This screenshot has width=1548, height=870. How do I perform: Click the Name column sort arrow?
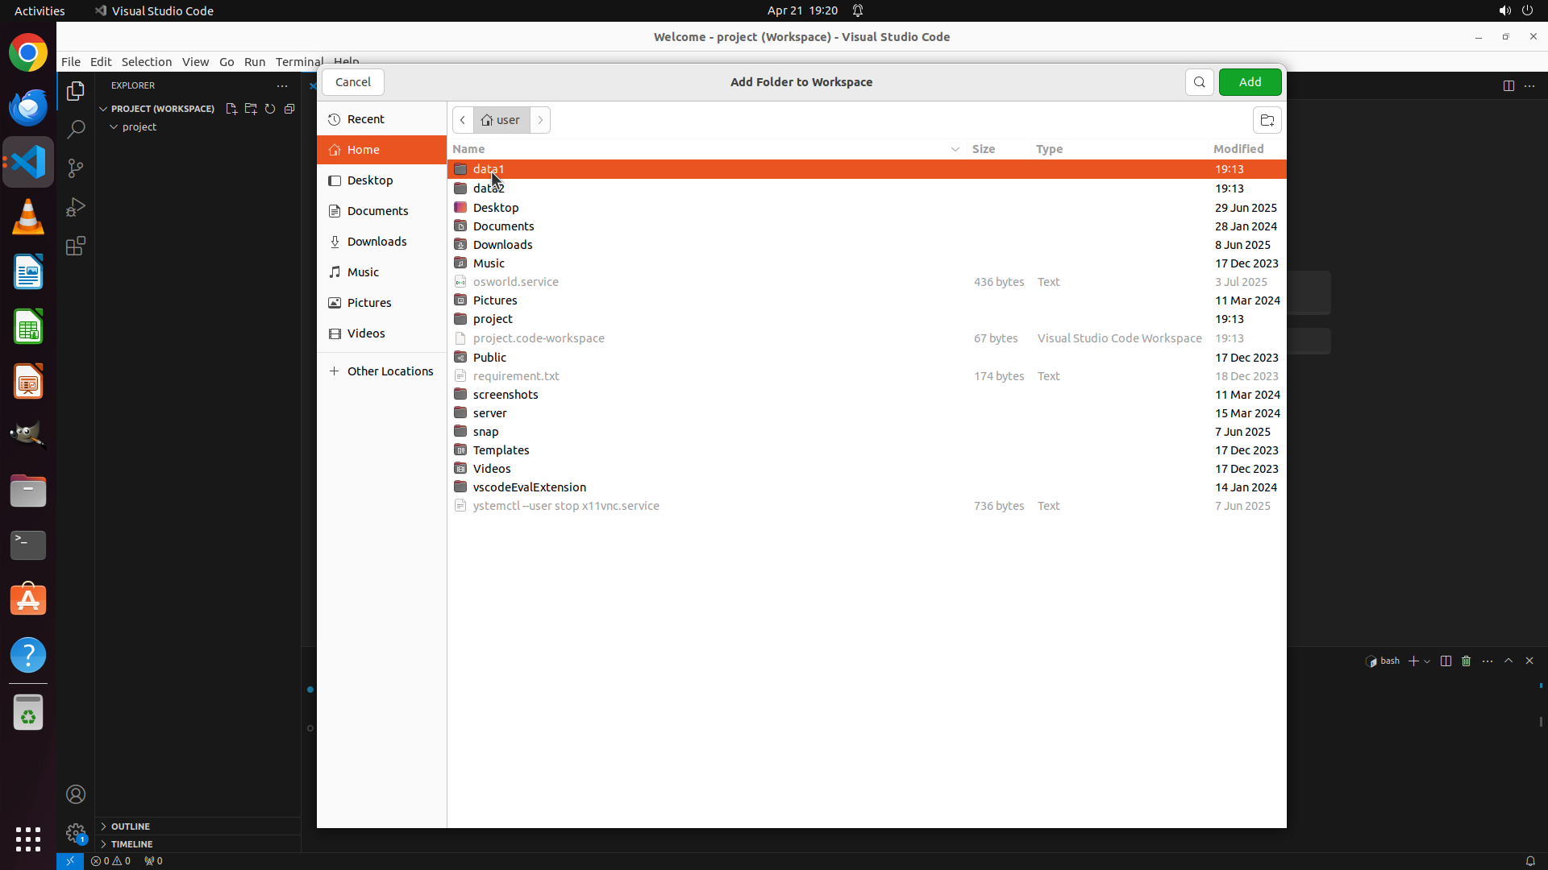coord(955,149)
